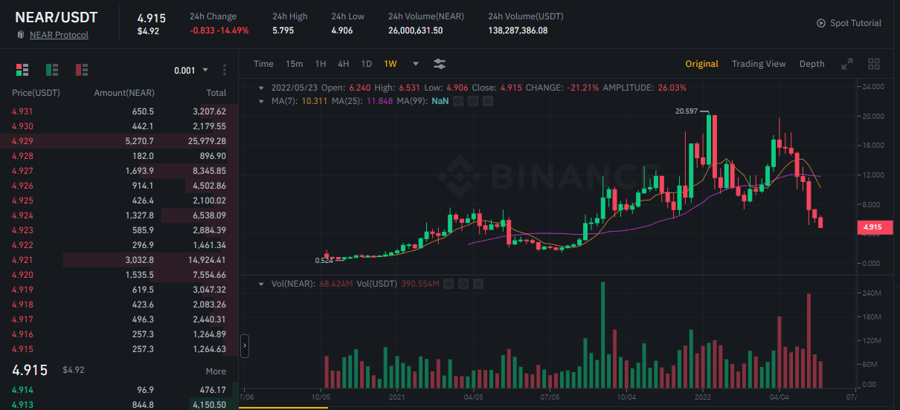Select buy order at price 4.913
Screen dimensions: 900x410
(119, 405)
